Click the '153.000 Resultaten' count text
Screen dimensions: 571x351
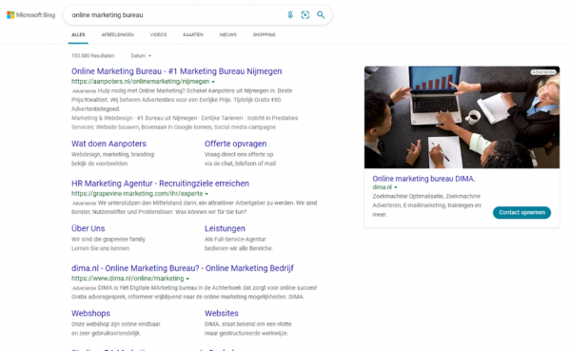[x=93, y=56]
